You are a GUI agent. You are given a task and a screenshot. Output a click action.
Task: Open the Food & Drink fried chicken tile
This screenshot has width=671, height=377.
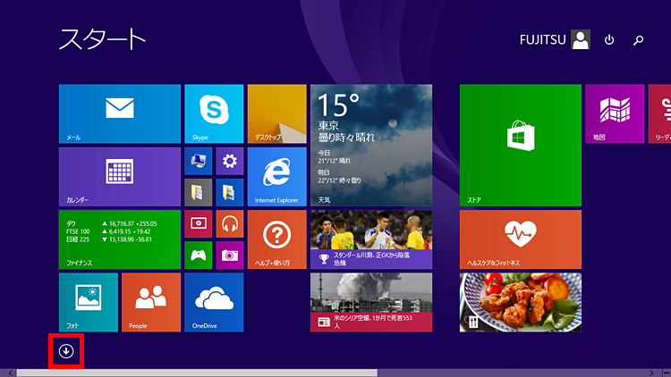[x=521, y=302]
